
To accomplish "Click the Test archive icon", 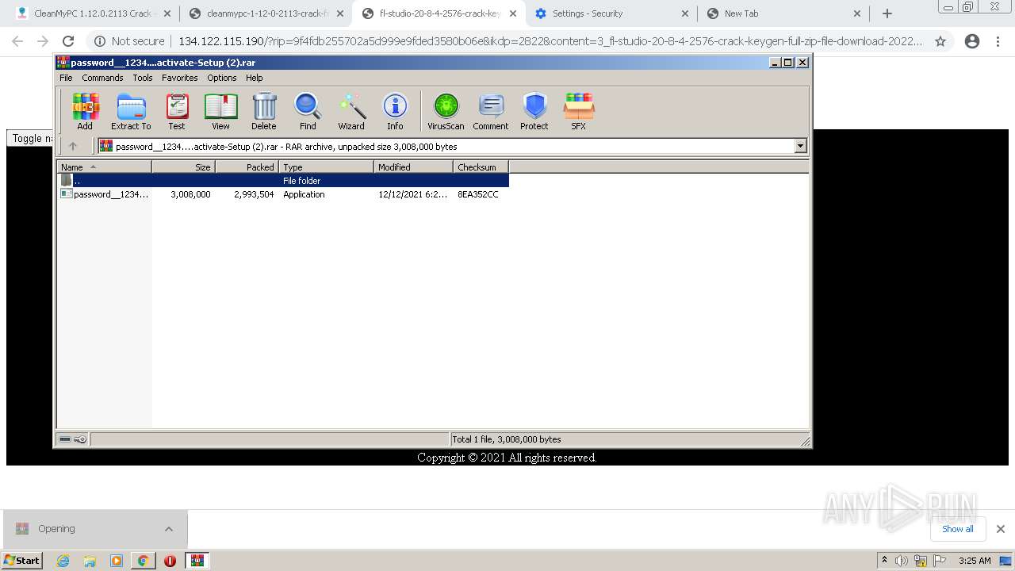I will 177,112.
